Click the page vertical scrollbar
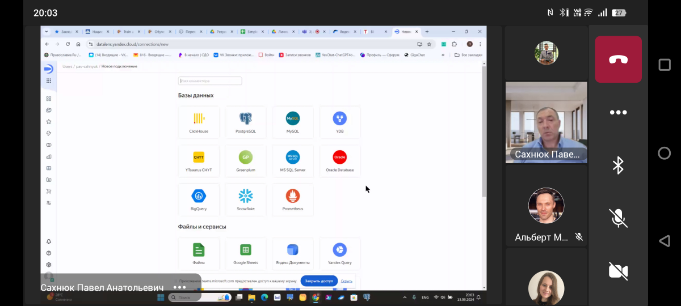The height and width of the screenshot is (306, 681). [484, 130]
